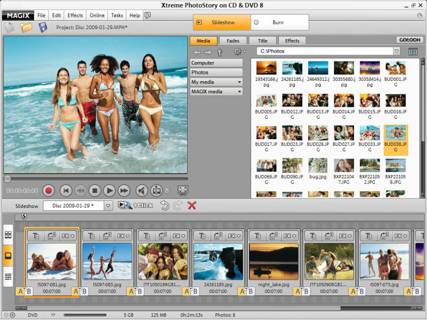This screenshot has width=427, height=320.
Task: Go up one folder level
Action: coord(219,52)
